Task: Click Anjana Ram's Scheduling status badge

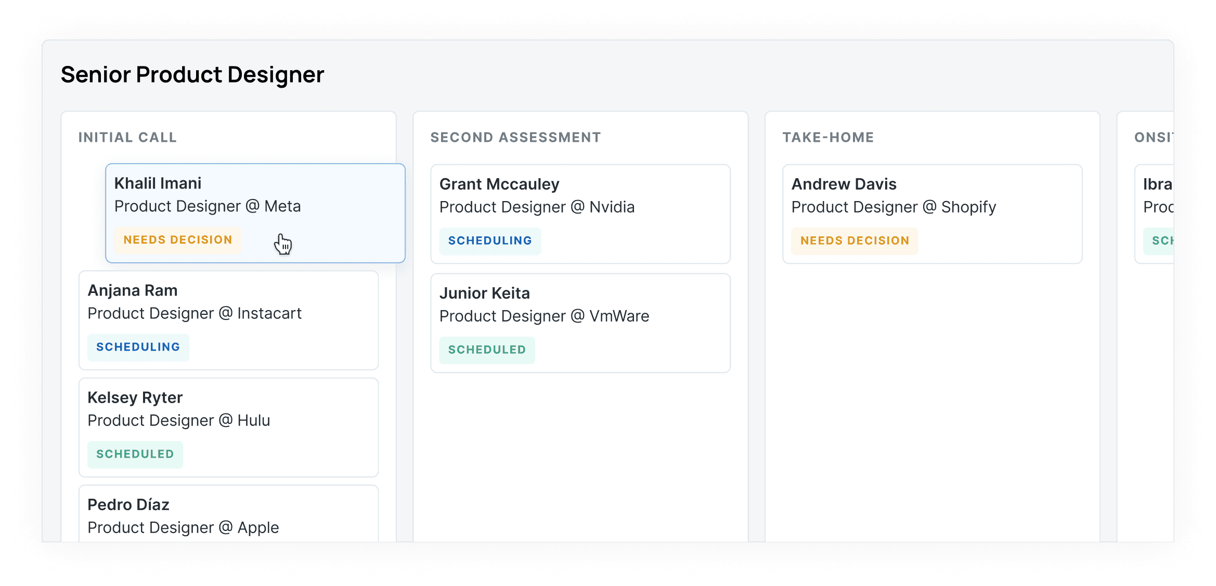Action: coord(138,347)
